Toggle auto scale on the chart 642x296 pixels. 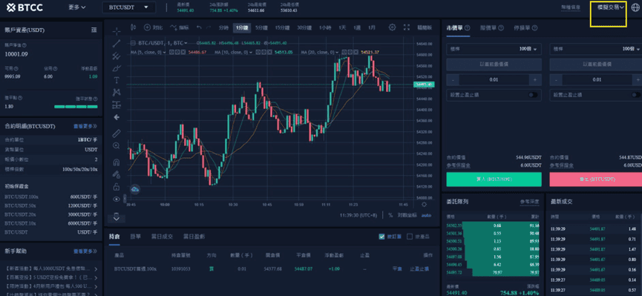click(x=426, y=215)
